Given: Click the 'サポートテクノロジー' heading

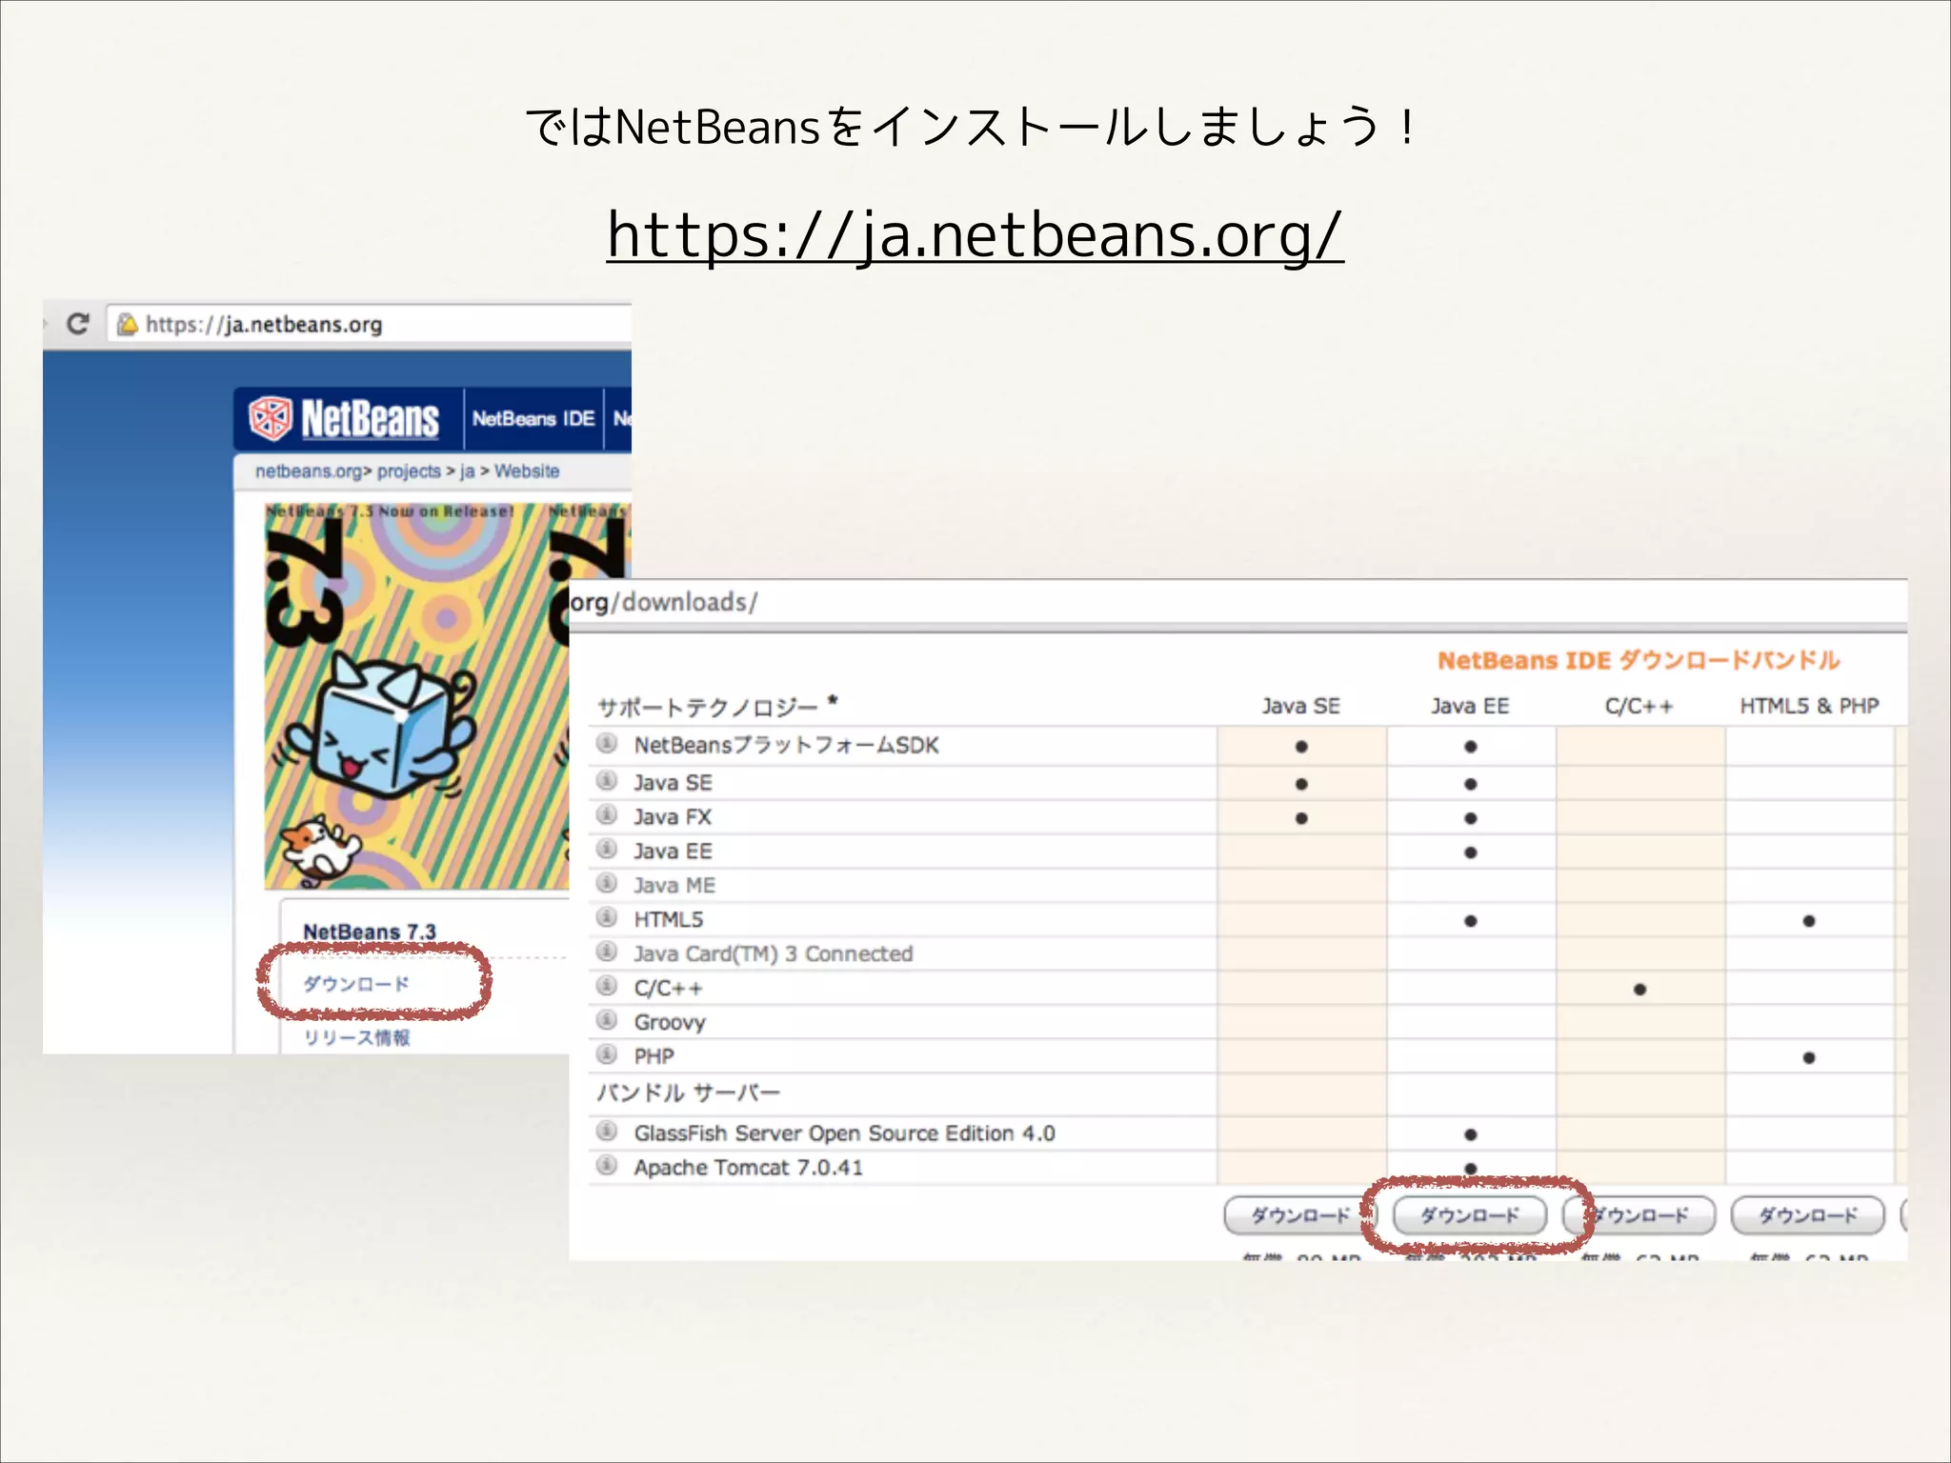Looking at the screenshot, I should pos(707,707).
